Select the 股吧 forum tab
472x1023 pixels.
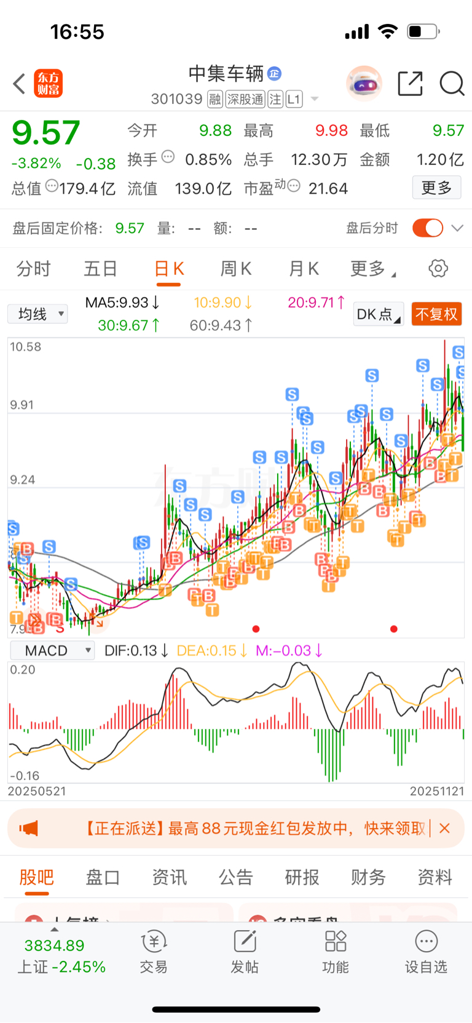pyautogui.click(x=37, y=877)
